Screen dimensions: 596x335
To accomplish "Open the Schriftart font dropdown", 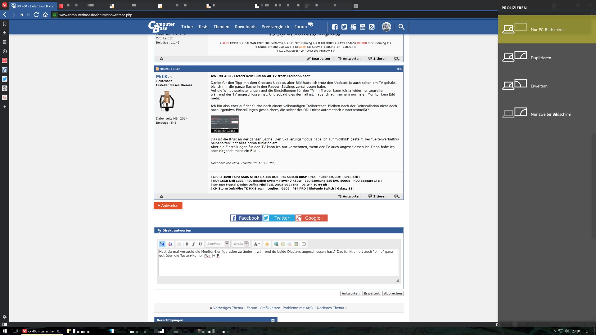I will (227, 244).
